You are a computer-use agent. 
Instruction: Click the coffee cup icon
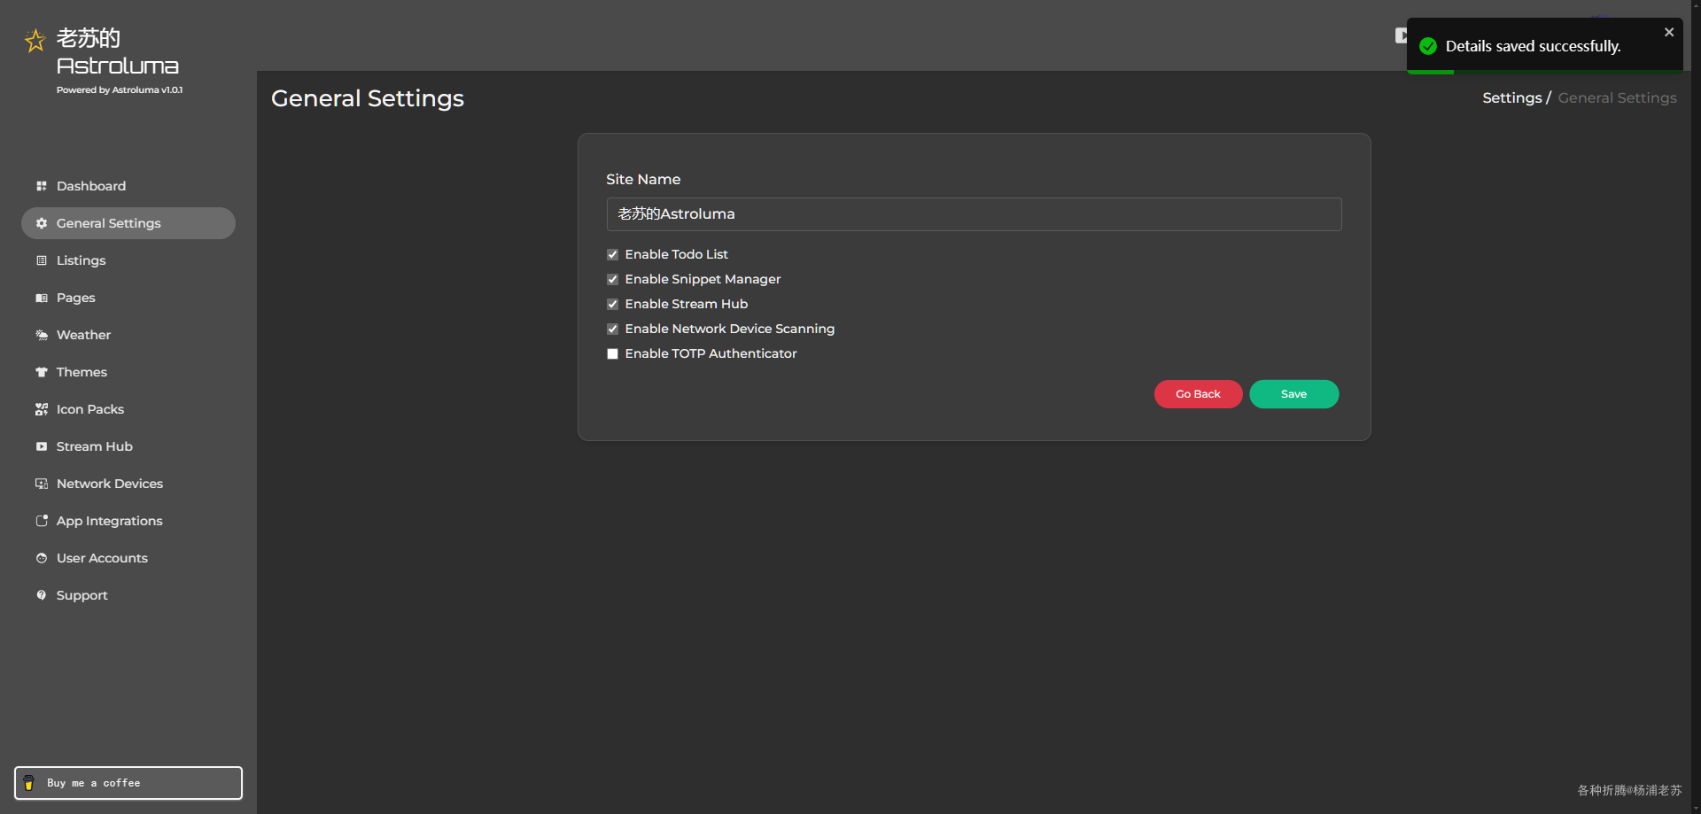[29, 783]
